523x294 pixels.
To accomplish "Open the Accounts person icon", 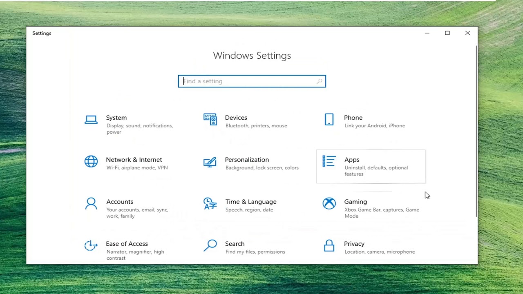I will click(91, 203).
